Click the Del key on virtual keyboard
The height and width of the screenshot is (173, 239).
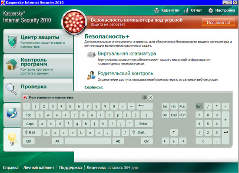coord(165,115)
